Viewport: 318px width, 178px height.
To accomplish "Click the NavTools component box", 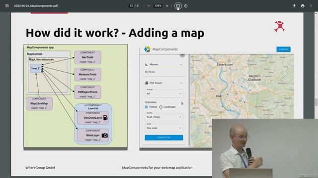I will coord(87,57).
